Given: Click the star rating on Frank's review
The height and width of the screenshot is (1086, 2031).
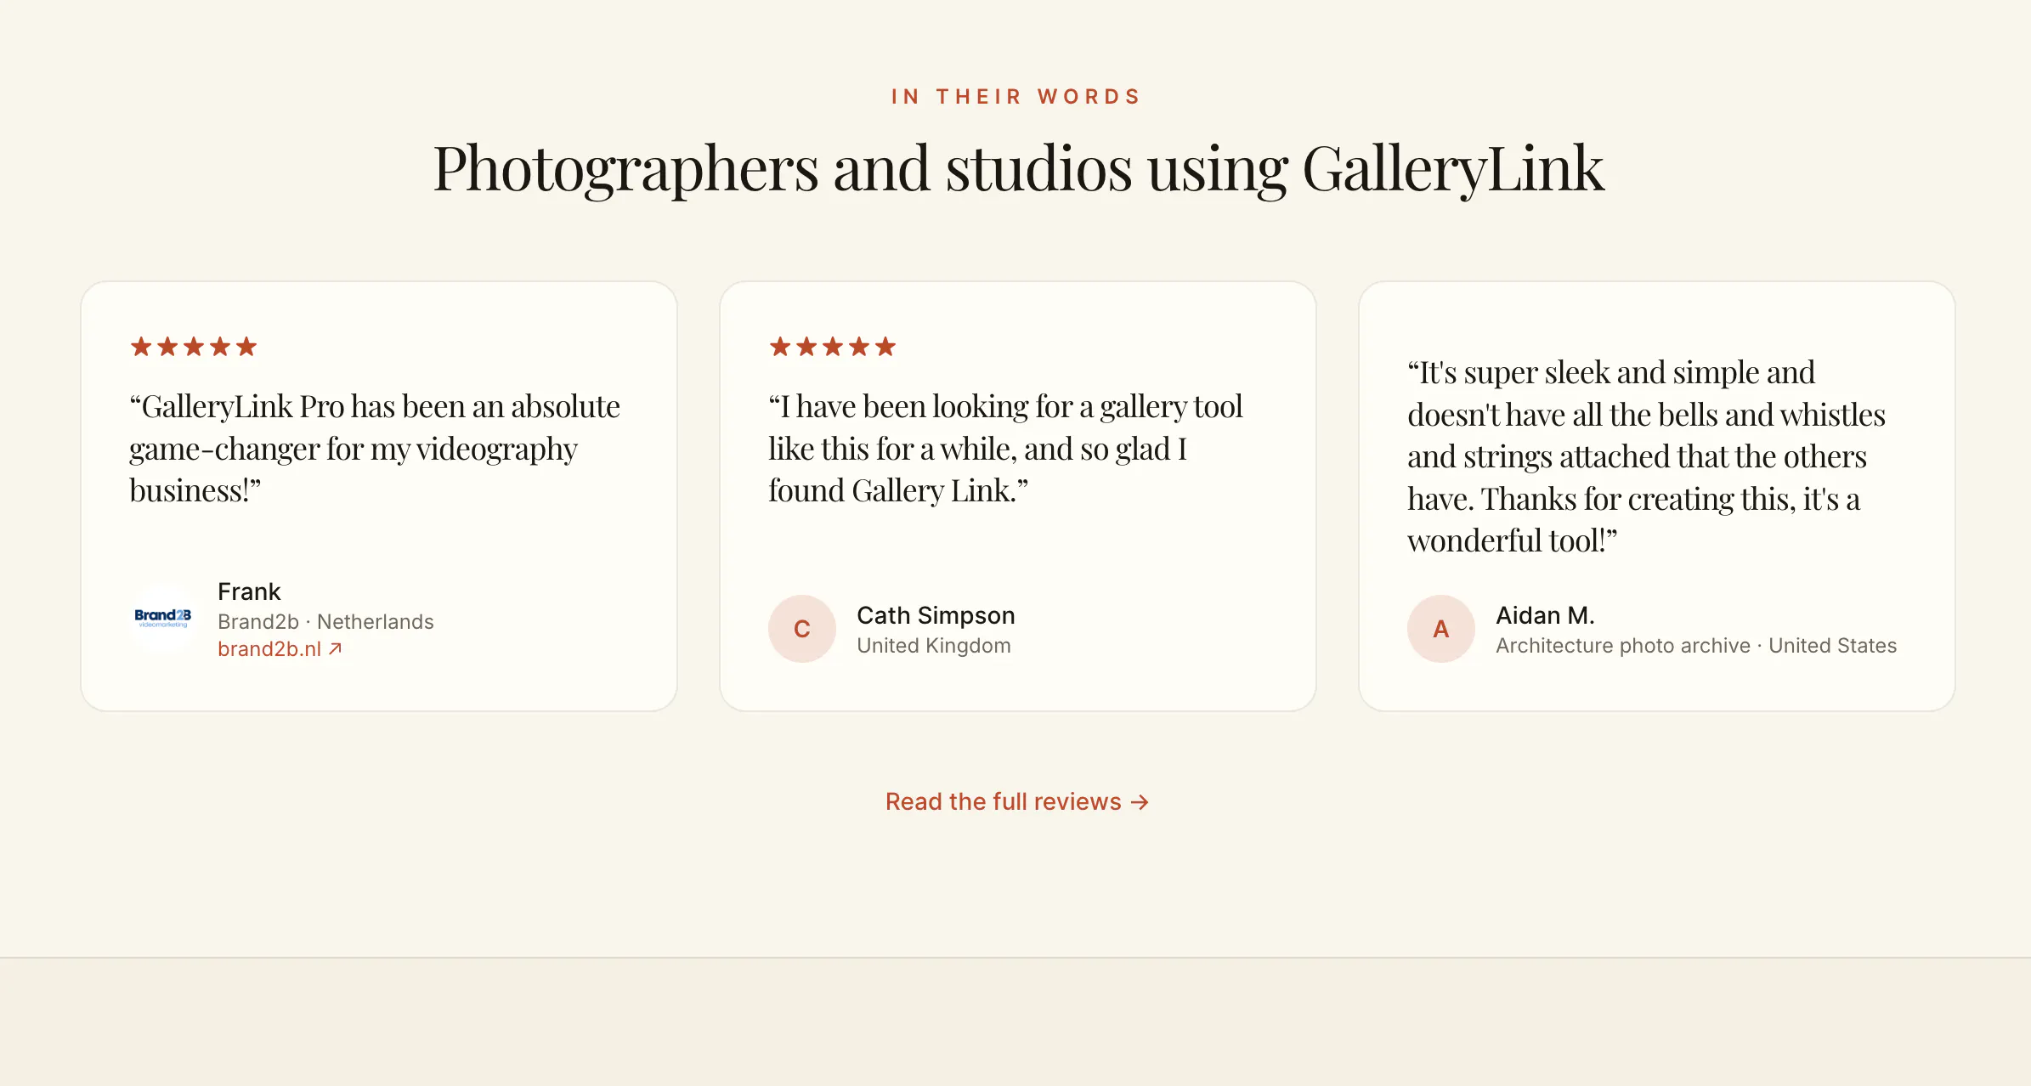Looking at the screenshot, I should (194, 347).
